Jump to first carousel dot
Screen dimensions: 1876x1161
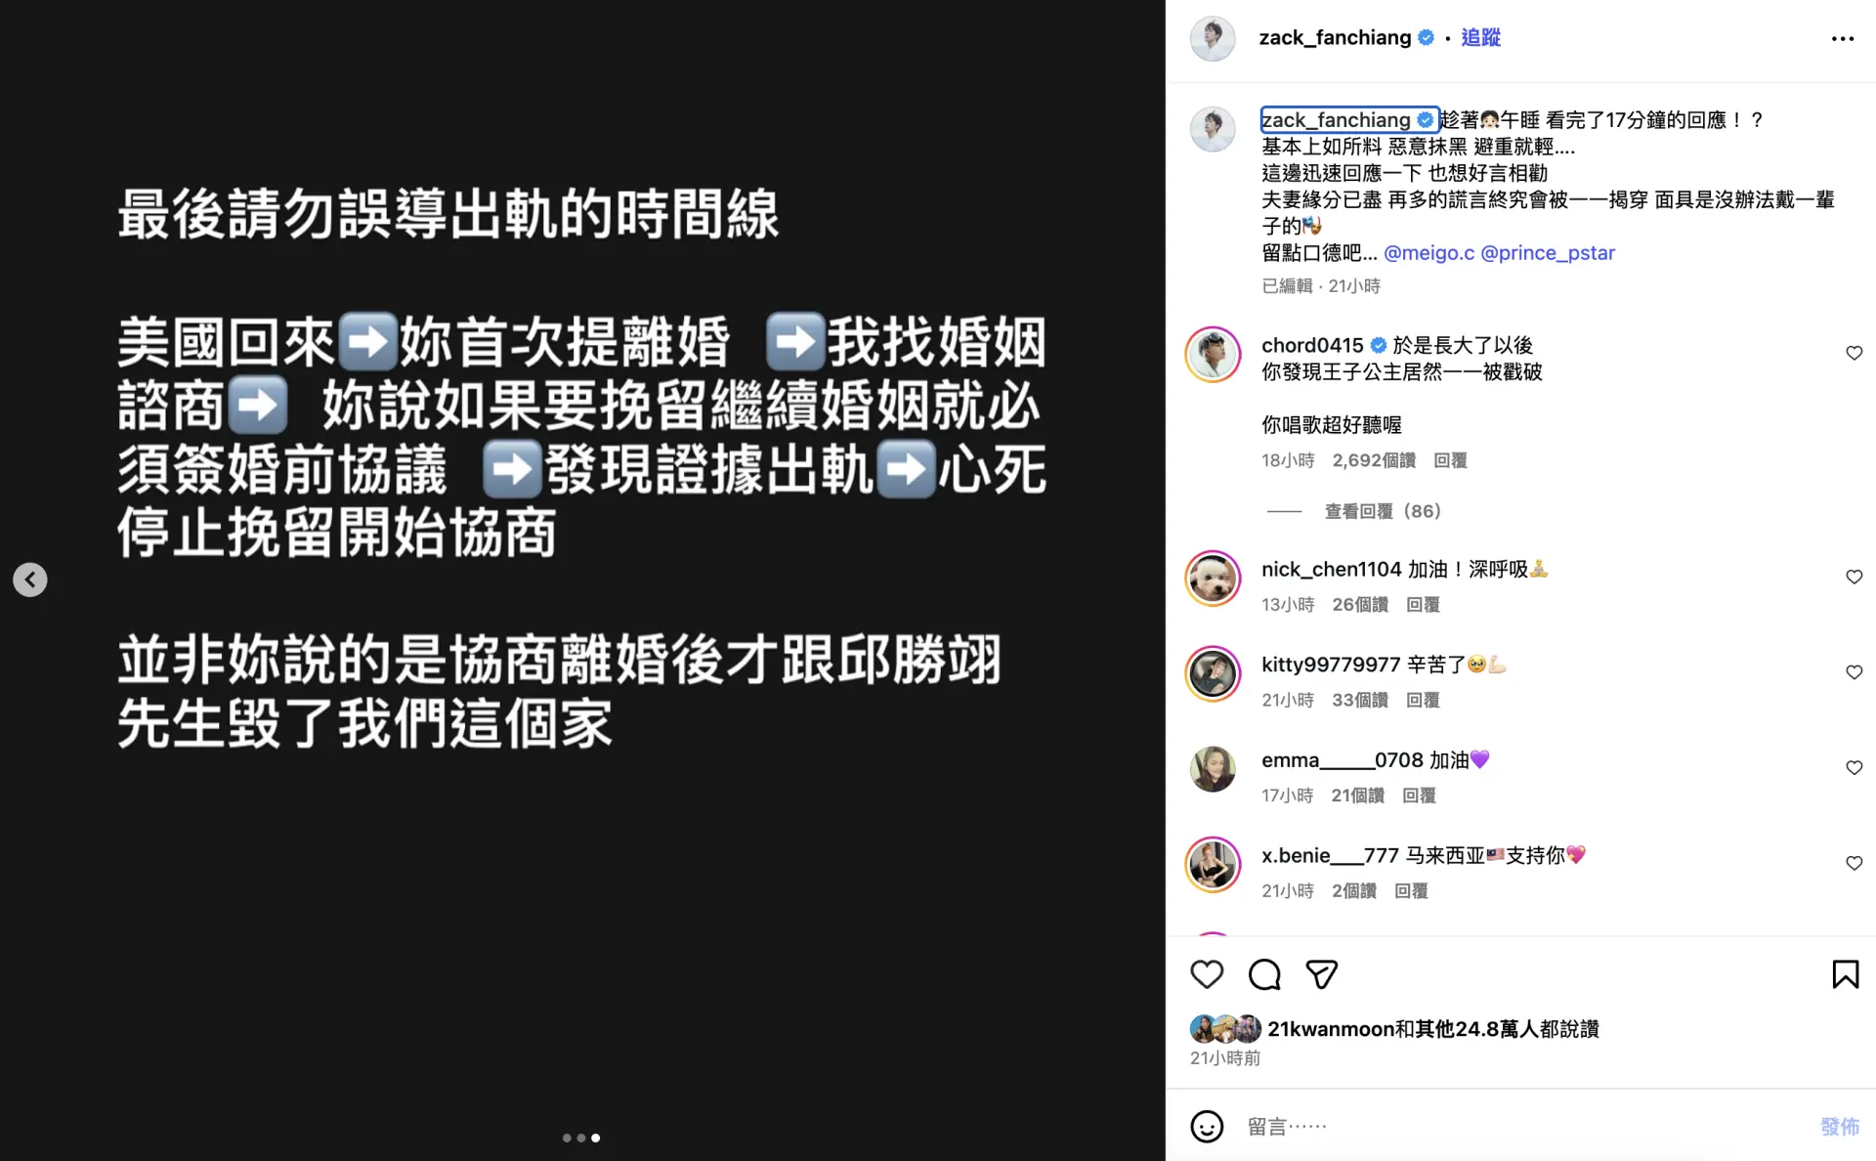click(x=567, y=1138)
